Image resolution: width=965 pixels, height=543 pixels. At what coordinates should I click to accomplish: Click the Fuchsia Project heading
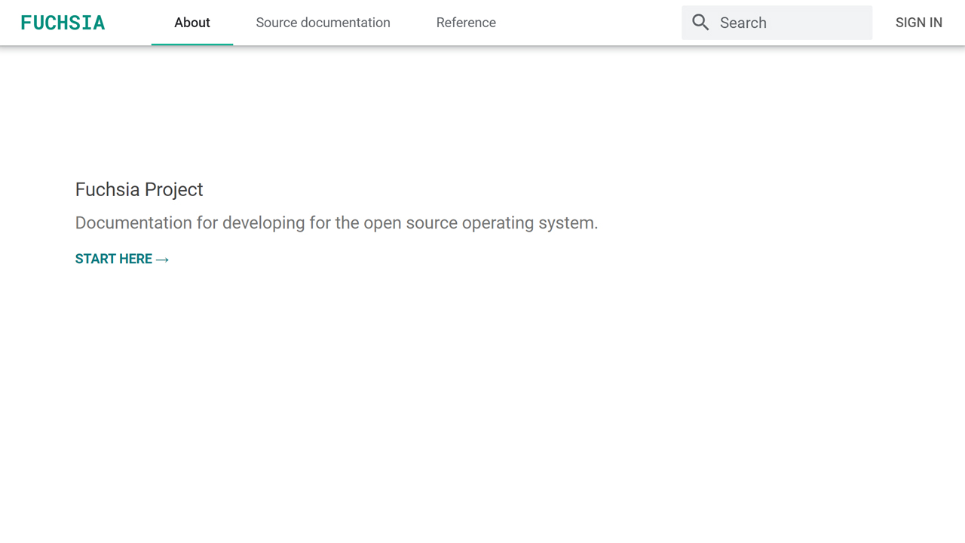point(139,189)
